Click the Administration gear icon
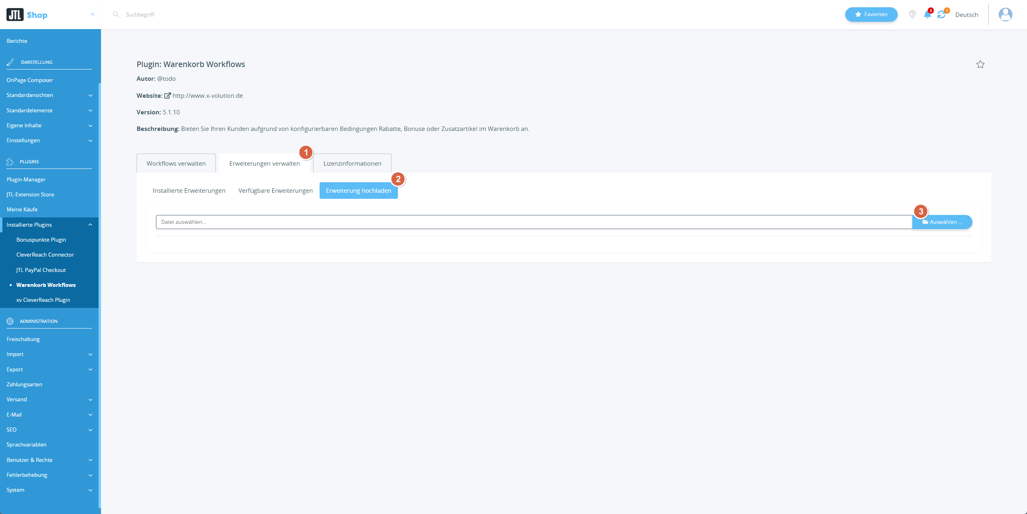 (10, 321)
